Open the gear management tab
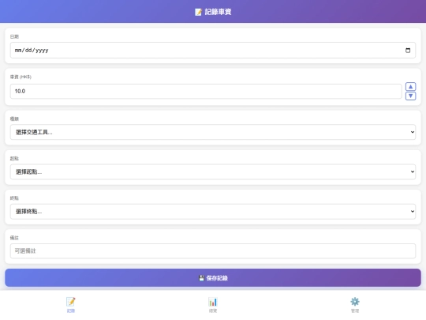 click(355, 305)
